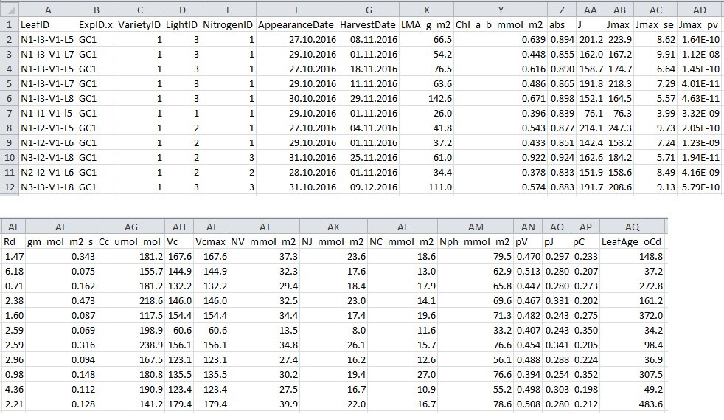
Task: Click pV value 0.513
Action: (x=528, y=271)
